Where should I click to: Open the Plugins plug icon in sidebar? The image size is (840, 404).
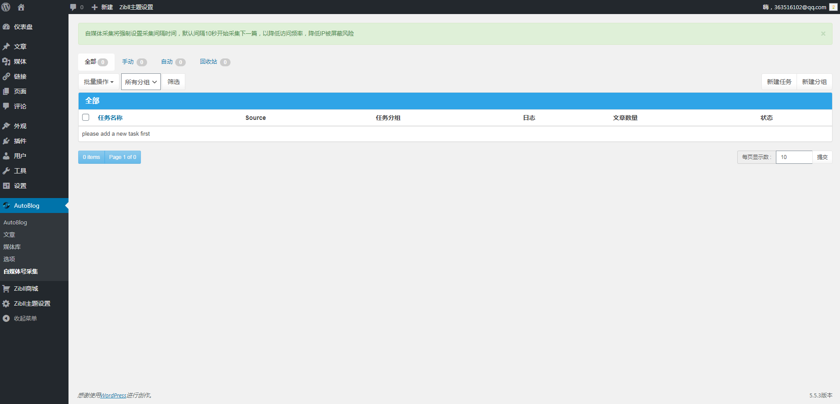(x=6, y=141)
